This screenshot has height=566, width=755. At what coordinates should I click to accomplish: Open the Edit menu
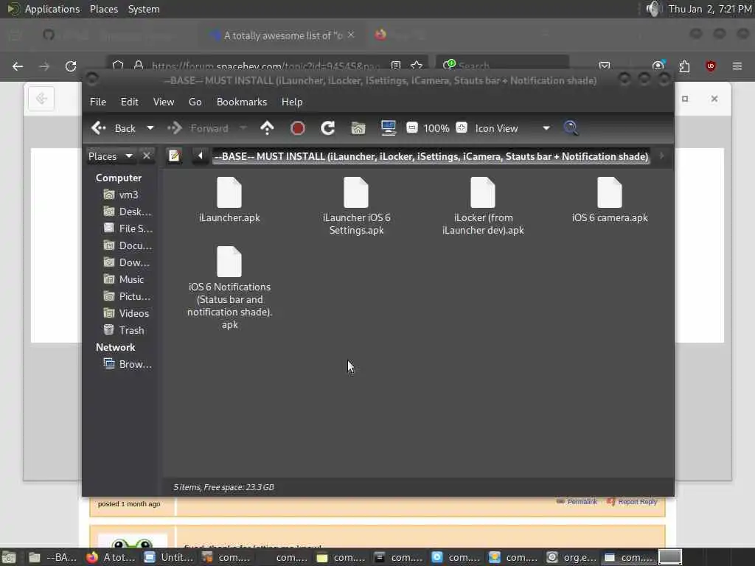pyautogui.click(x=129, y=102)
